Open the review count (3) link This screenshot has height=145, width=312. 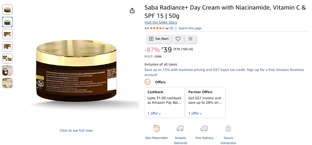click(171, 28)
